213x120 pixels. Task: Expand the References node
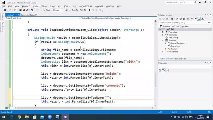163,35
